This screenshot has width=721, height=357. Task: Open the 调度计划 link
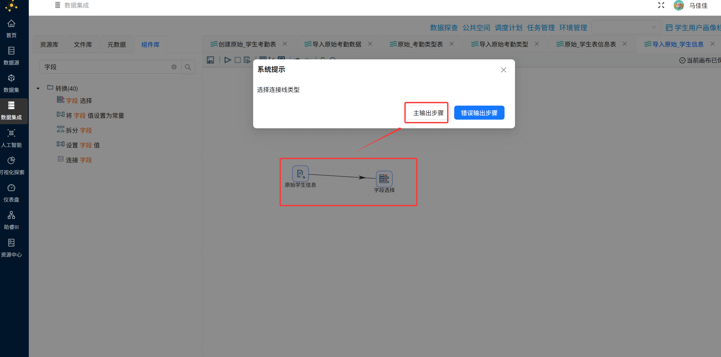[509, 28]
